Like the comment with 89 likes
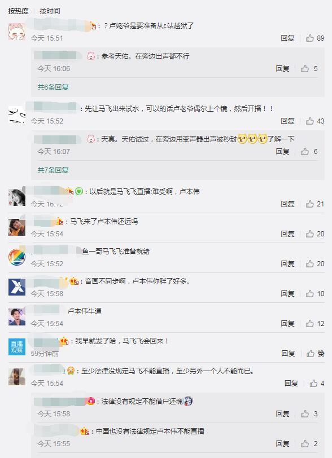Viewport: 332px width, 458px height. pyautogui.click(x=310, y=38)
